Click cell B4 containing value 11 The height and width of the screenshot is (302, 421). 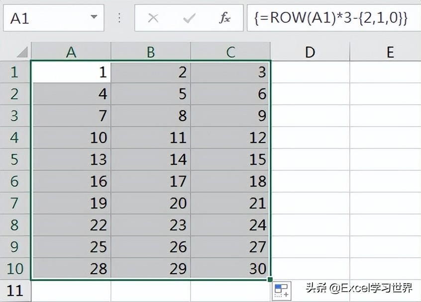151,137
